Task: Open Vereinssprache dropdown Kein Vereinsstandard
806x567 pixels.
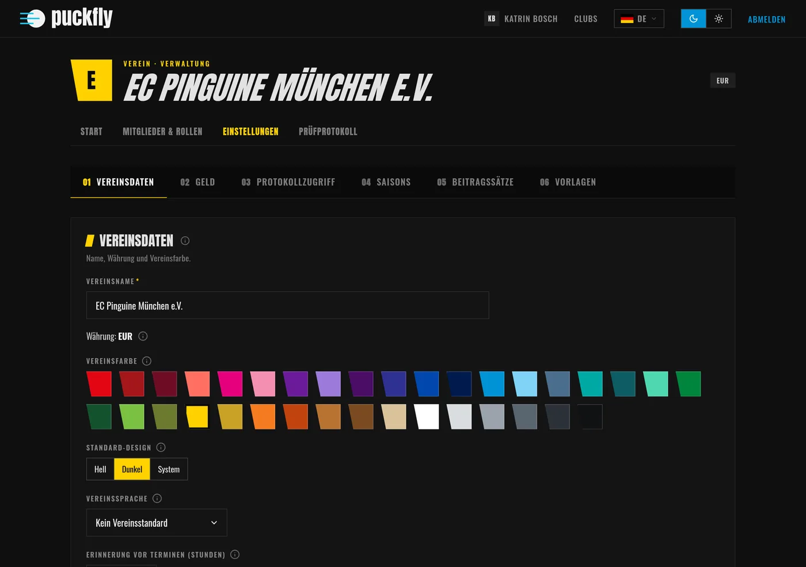Action: coord(157,523)
